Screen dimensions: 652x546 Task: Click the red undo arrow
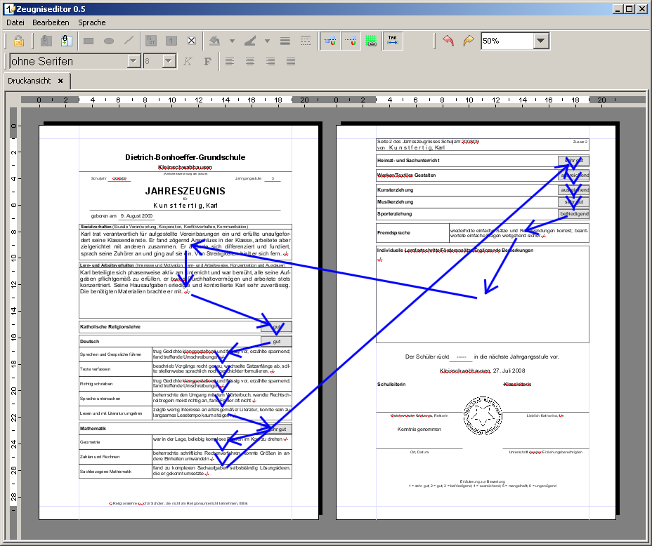(448, 41)
